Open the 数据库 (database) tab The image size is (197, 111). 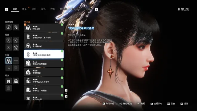(x=63, y=9)
